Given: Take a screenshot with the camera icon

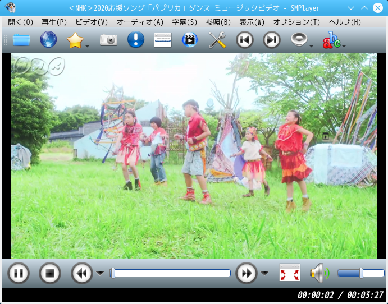Looking at the screenshot, I should pos(108,40).
